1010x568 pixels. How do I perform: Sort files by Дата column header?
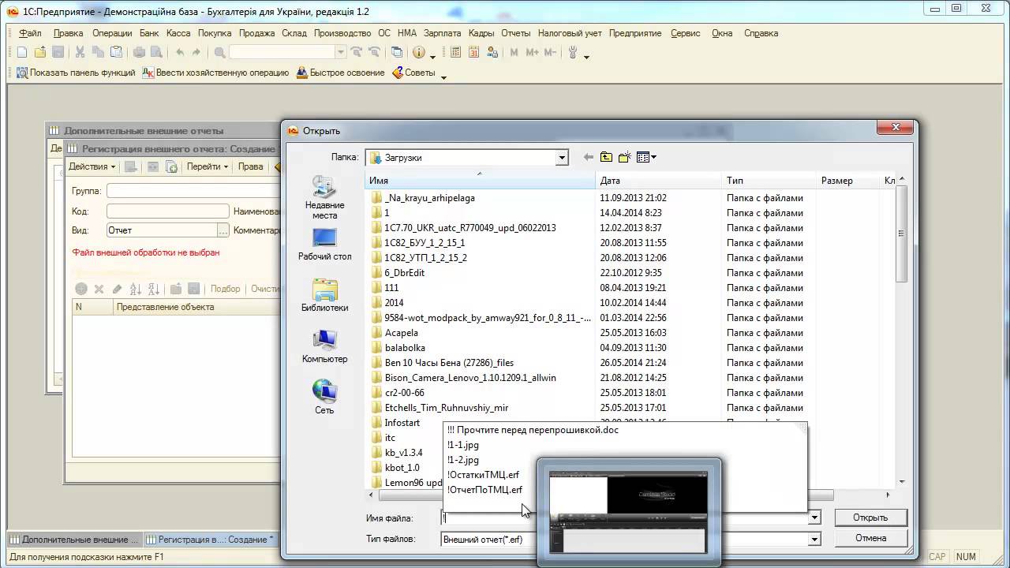658,181
